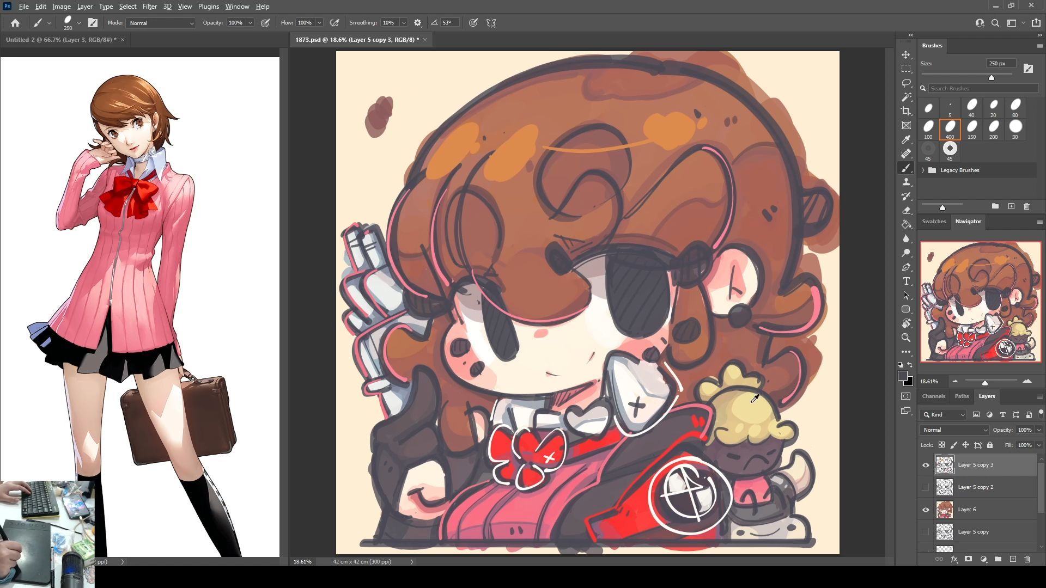Select the Hand tool
The width and height of the screenshot is (1046, 588).
[906, 323]
